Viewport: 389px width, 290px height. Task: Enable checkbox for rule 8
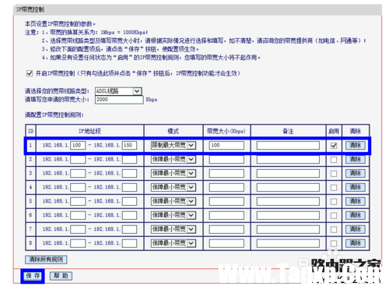tap(334, 244)
